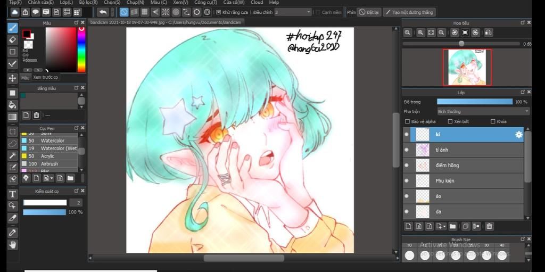
Task: Duplicate the current layer
Action: pyautogui.click(x=466, y=226)
